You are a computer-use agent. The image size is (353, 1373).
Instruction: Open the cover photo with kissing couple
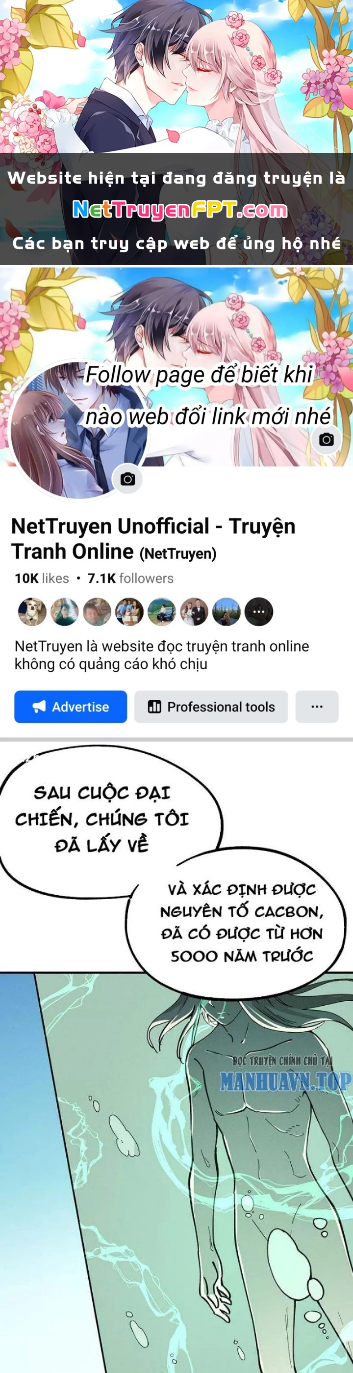(x=176, y=367)
